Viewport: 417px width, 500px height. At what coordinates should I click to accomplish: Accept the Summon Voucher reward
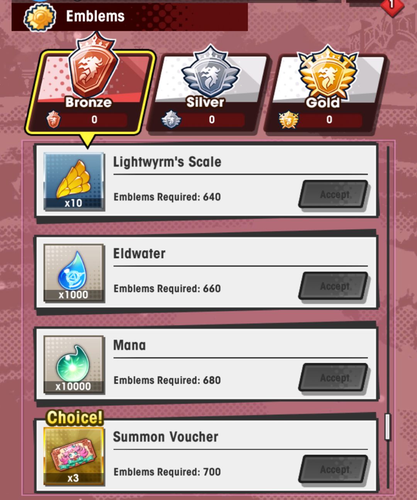point(334,469)
